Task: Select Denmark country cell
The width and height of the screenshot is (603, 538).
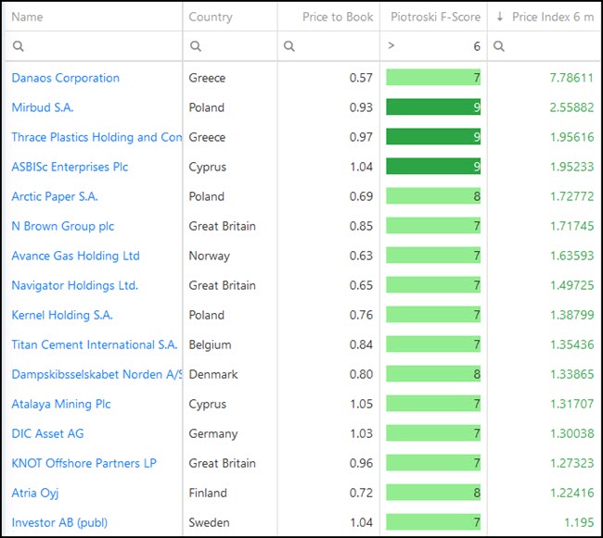Action: pos(213,374)
